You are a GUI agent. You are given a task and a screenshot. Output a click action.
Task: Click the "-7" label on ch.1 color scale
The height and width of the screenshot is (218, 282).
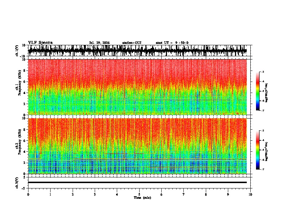click(262, 110)
